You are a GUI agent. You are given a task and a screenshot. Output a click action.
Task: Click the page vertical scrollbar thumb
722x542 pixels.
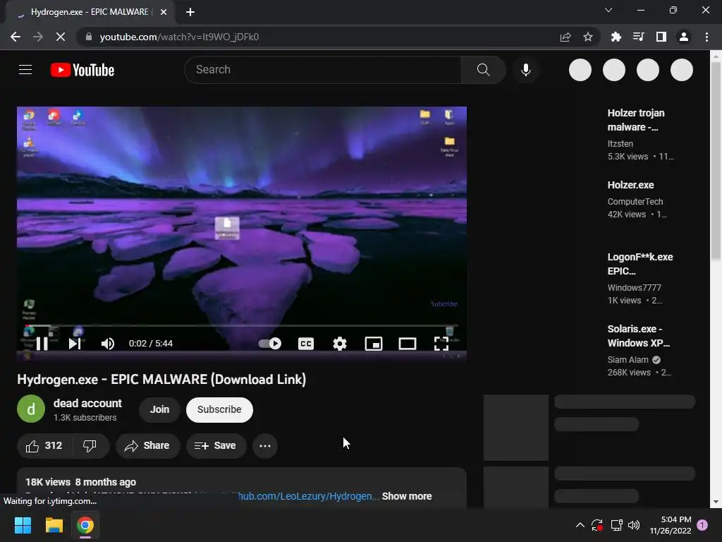point(716,162)
